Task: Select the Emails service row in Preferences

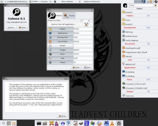Action: point(60,46)
